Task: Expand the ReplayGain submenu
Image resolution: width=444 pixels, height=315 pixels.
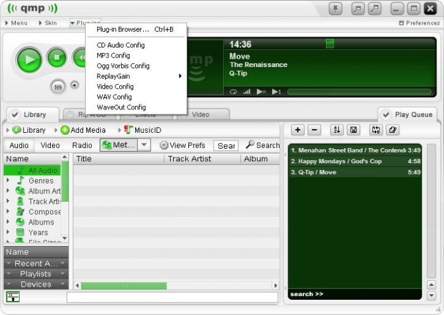Action: (136, 76)
